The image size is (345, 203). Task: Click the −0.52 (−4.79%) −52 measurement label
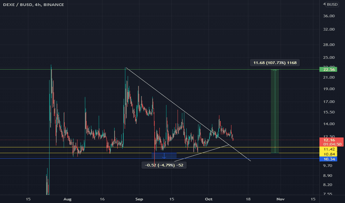(x=164, y=165)
